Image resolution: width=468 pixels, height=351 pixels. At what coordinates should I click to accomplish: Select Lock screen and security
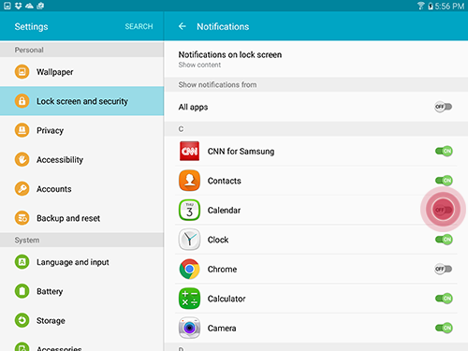coord(81,101)
